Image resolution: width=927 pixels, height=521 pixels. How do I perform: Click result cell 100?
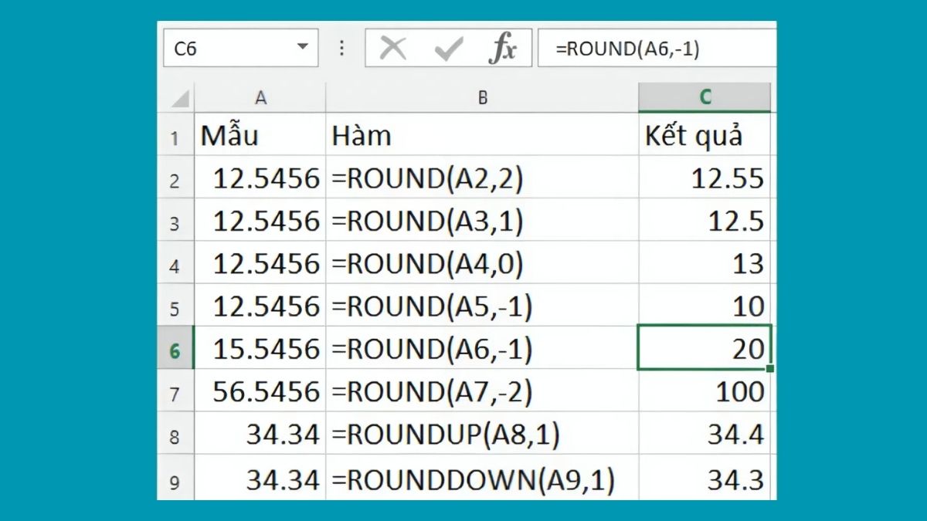point(705,392)
